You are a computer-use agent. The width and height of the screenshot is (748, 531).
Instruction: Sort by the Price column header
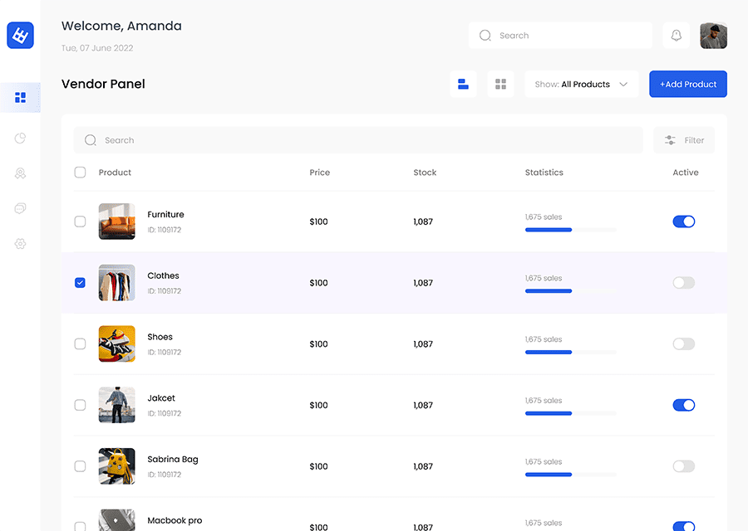[x=320, y=173]
